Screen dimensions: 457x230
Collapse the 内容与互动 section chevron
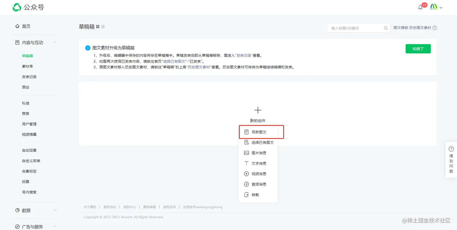click(x=55, y=43)
